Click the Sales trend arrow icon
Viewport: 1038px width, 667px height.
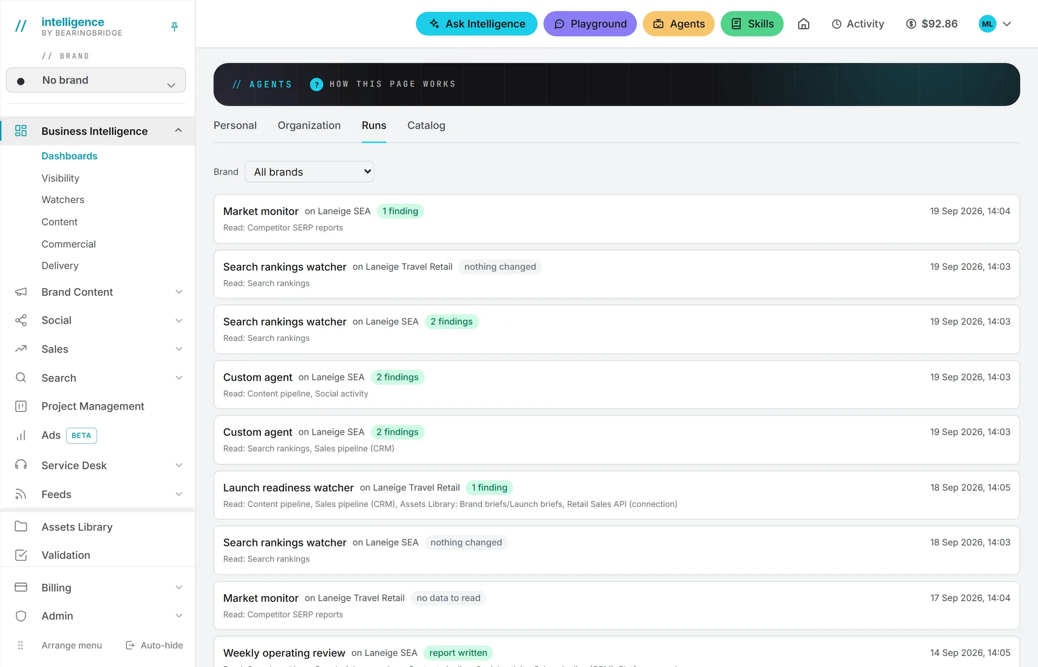[x=21, y=349]
